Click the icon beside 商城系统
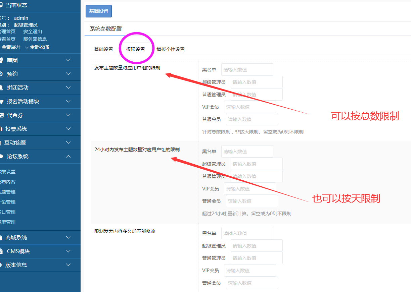The width and height of the screenshot is (411, 292). pyautogui.click(x=1, y=238)
